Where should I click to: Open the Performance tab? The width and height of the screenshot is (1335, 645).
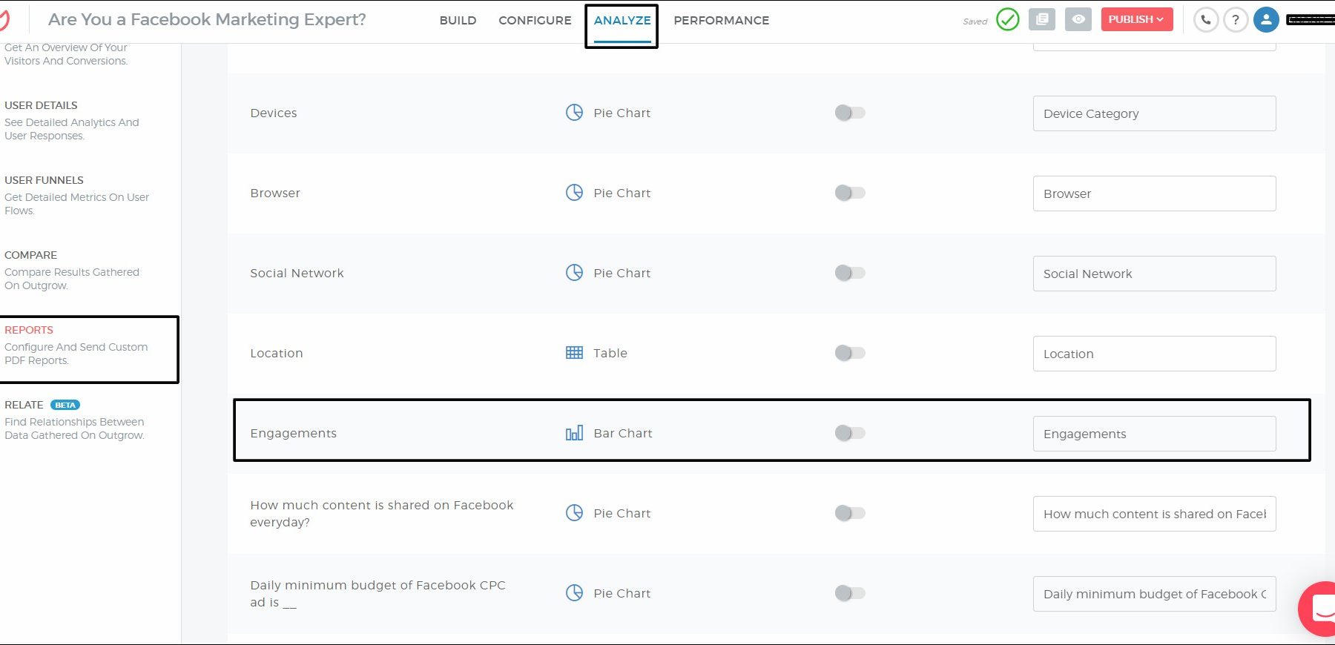(x=721, y=21)
